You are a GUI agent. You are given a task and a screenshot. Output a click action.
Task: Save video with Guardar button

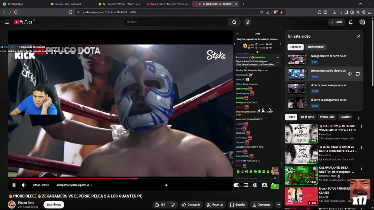coord(238,205)
